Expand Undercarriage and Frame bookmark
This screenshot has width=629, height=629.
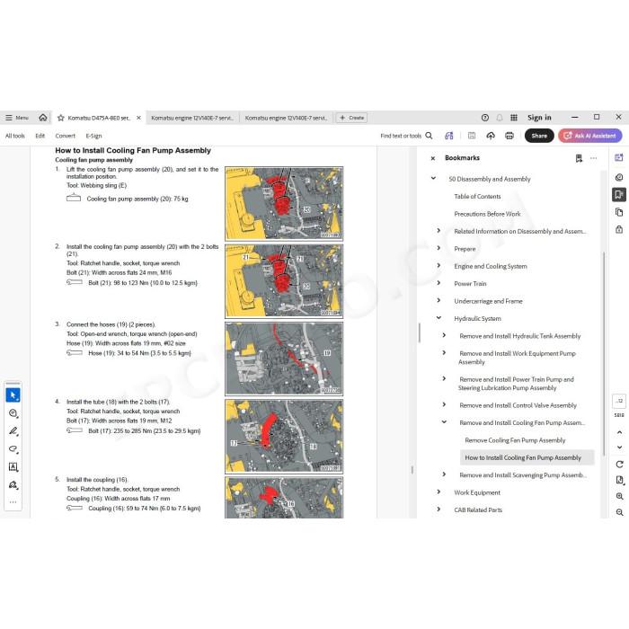pyautogui.click(x=439, y=300)
